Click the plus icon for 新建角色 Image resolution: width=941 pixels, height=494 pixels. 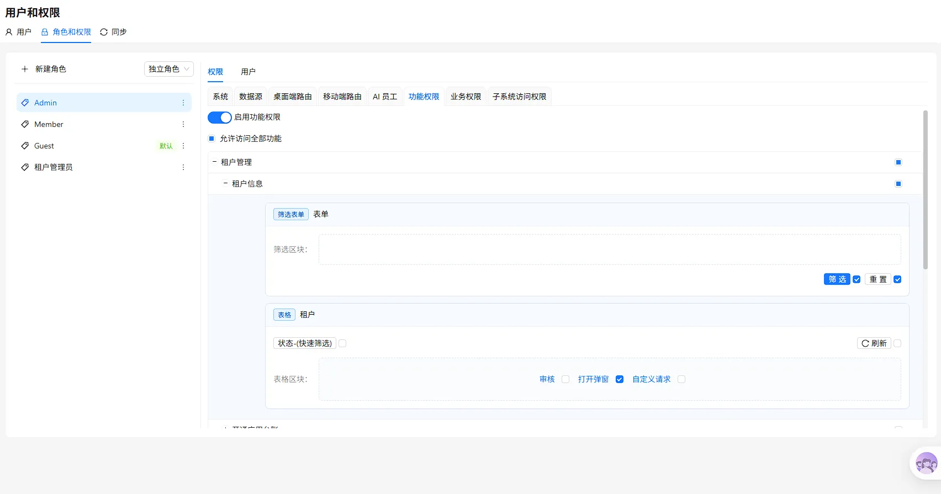25,69
